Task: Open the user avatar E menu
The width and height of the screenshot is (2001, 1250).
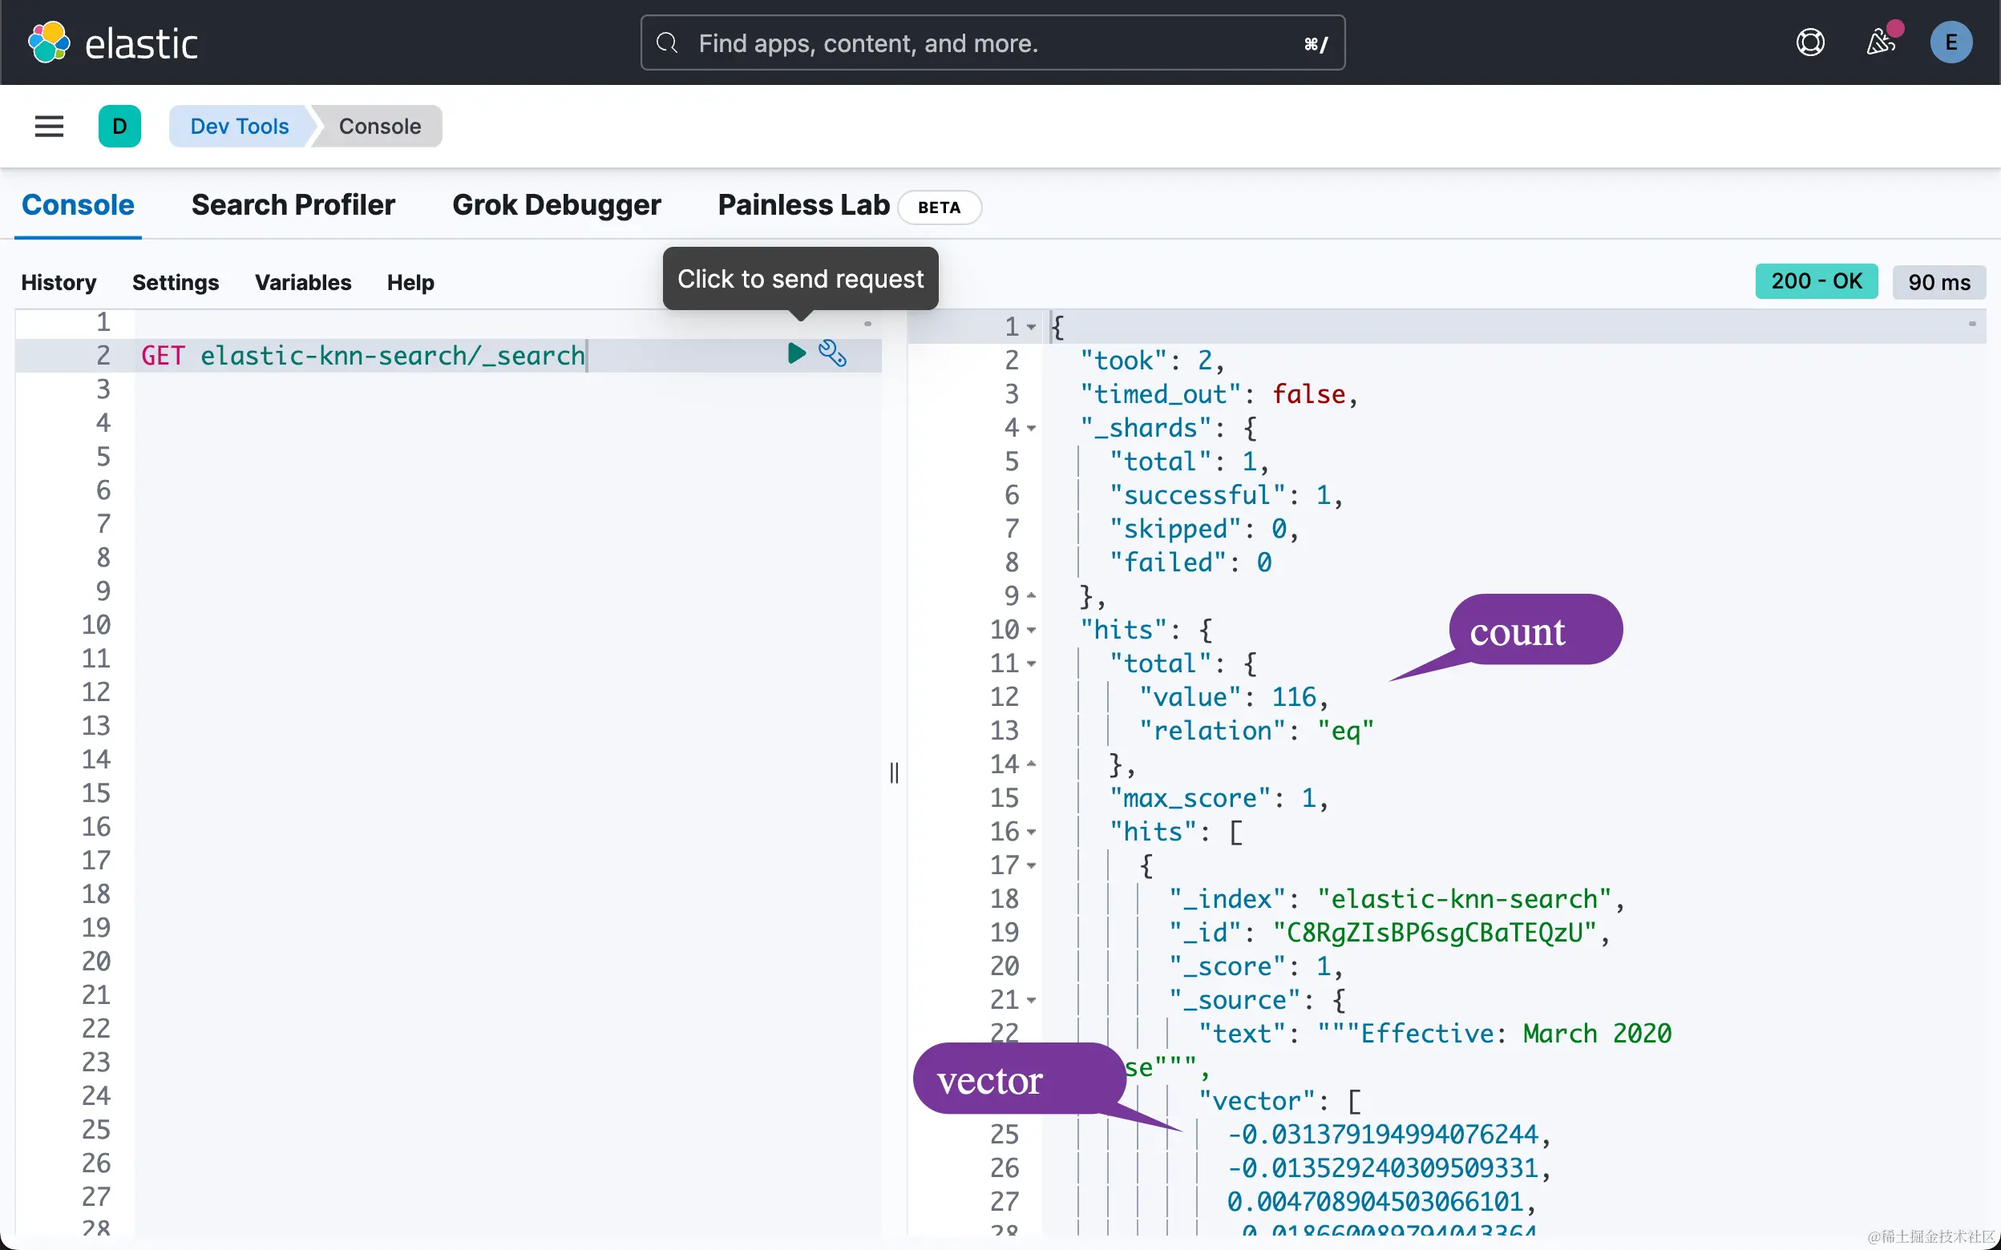Action: coord(1950,42)
